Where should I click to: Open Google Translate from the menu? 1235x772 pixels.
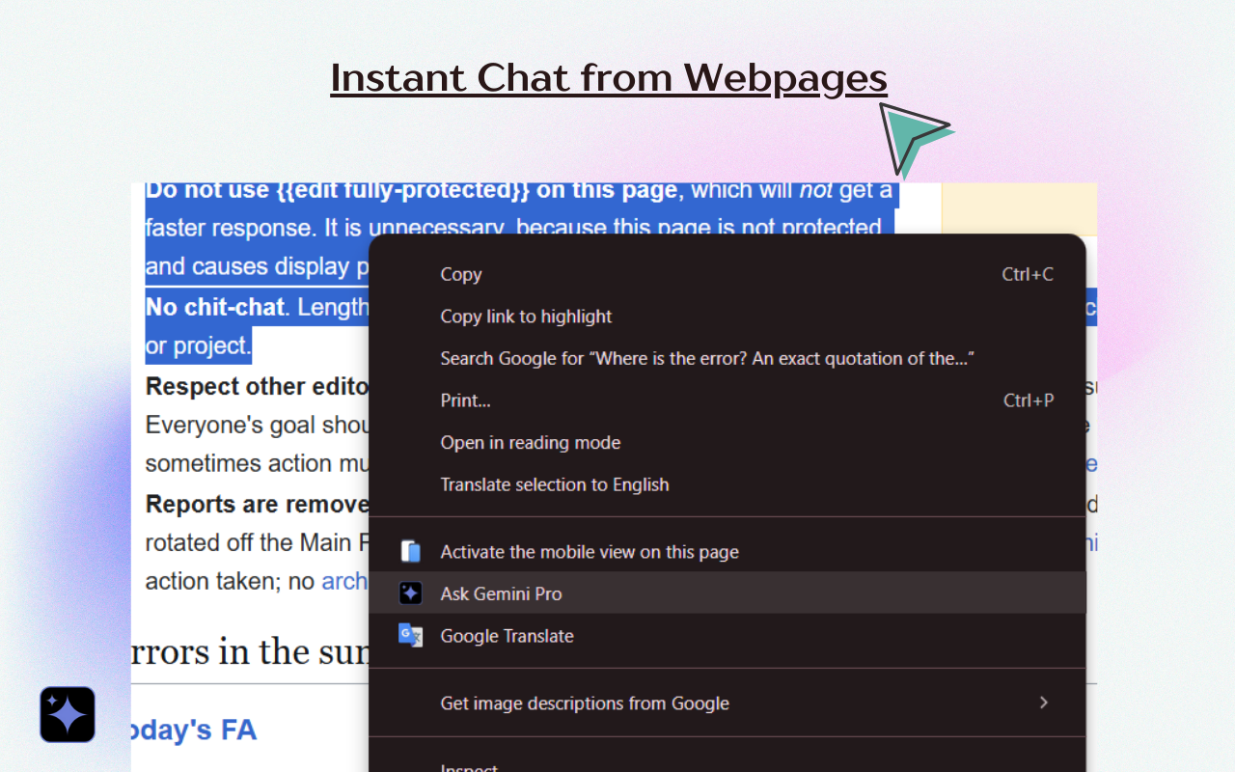pos(507,635)
